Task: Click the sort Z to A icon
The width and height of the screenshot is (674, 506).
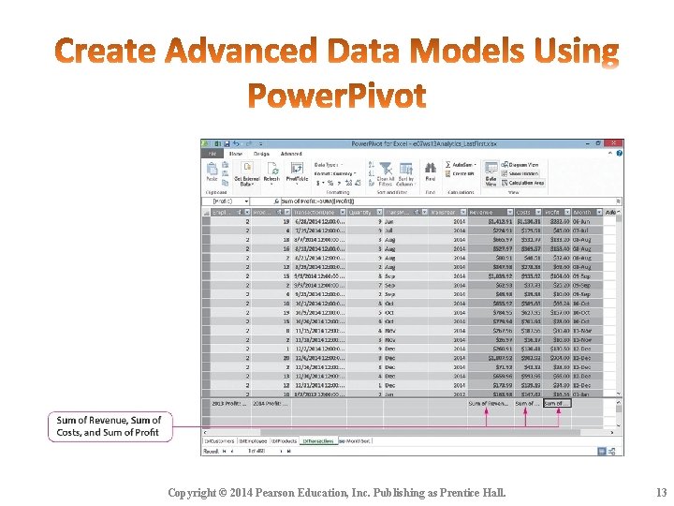Action: coord(372,173)
